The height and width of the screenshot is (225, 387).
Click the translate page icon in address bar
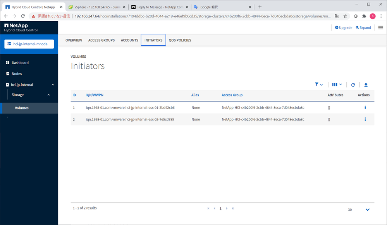tap(337, 16)
